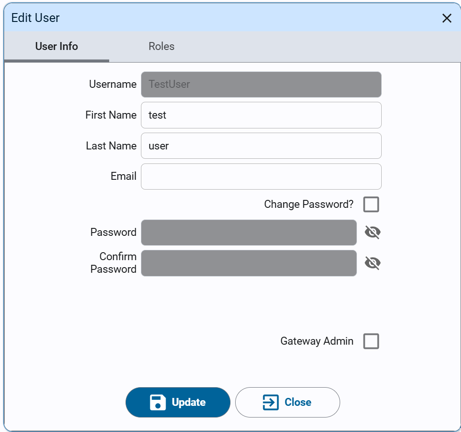461x432 pixels.
Task: Click the Update button to save
Action: coord(178,402)
